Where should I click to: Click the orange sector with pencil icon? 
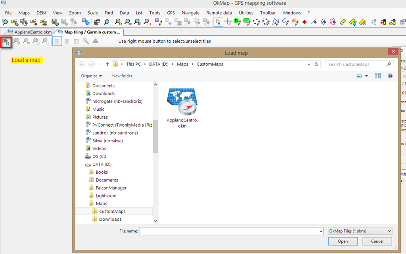coord(295,22)
